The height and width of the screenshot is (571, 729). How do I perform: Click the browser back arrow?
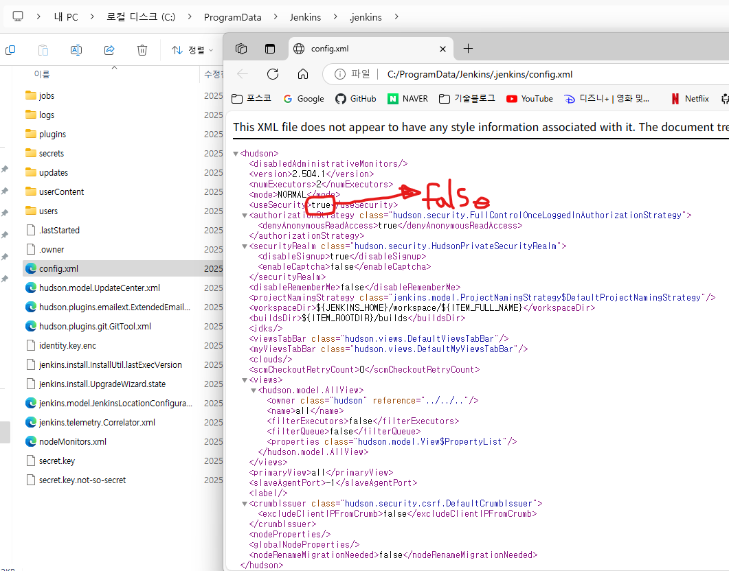243,74
